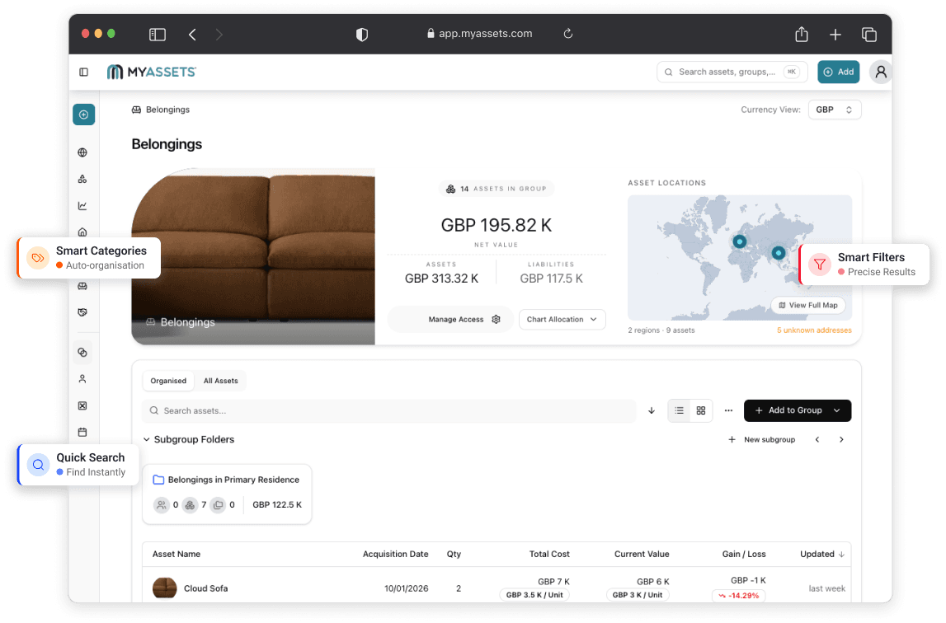
Task: Click the 5 unknown addresses link
Action: pos(814,330)
